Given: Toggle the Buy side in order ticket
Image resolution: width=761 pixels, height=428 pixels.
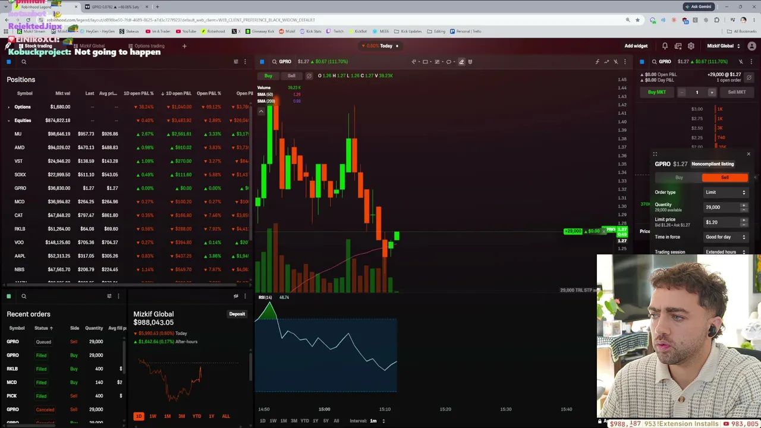Looking at the screenshot, I should pyautogui.click(x=679, y=178).
